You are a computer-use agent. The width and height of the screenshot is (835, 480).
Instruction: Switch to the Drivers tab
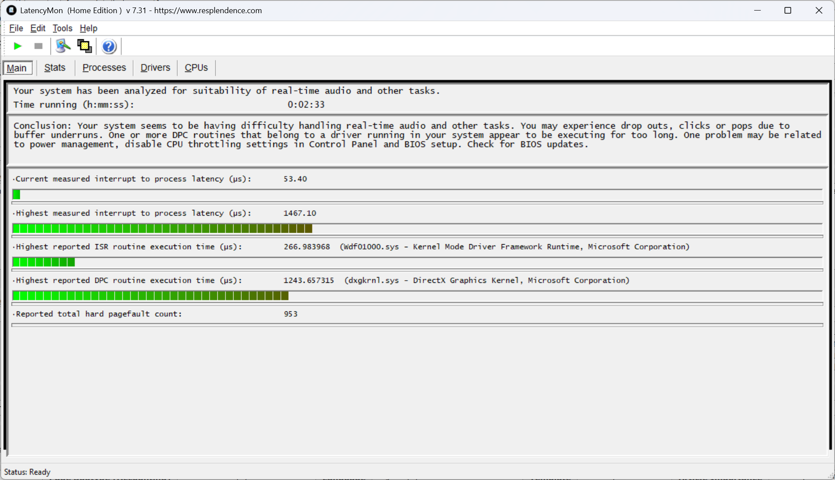coord(155,68)
